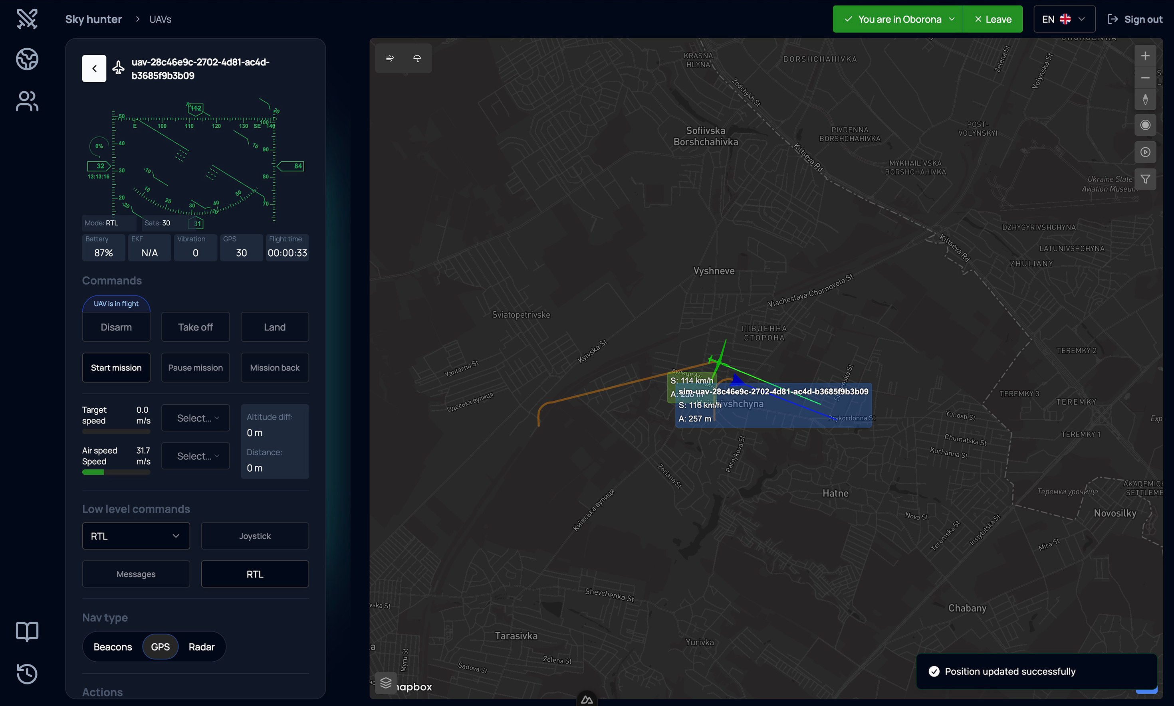This screenshot has width=1174, height=706.
Task: Select Beacons nav type
Action: (113, 647)
